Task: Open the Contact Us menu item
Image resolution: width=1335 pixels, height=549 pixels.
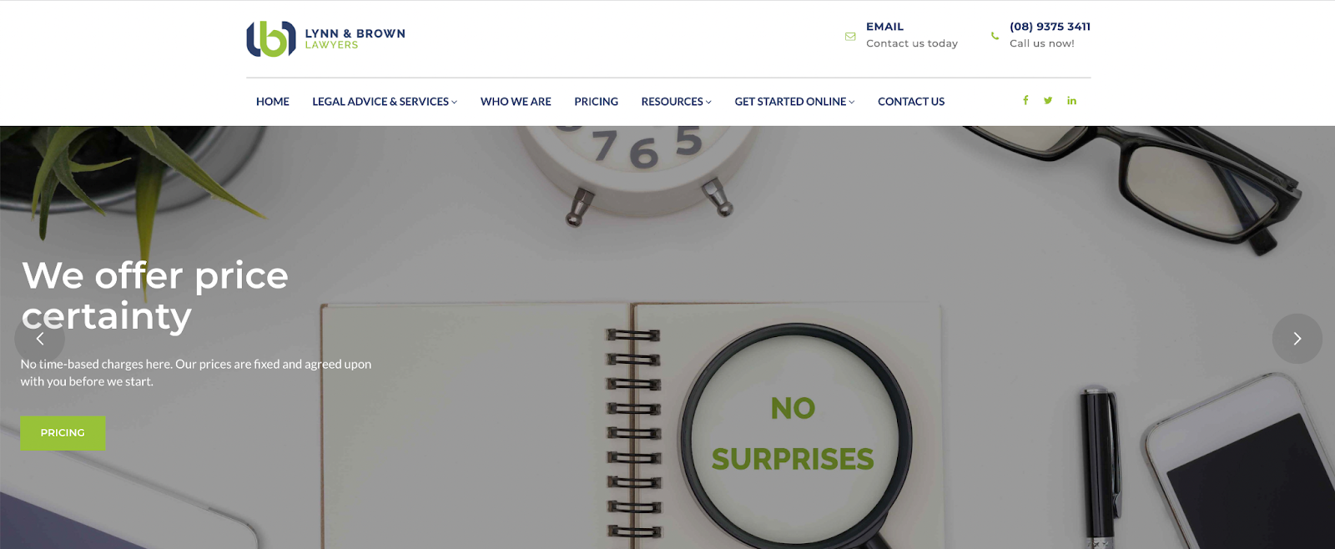Action: [x=911, y=102]
